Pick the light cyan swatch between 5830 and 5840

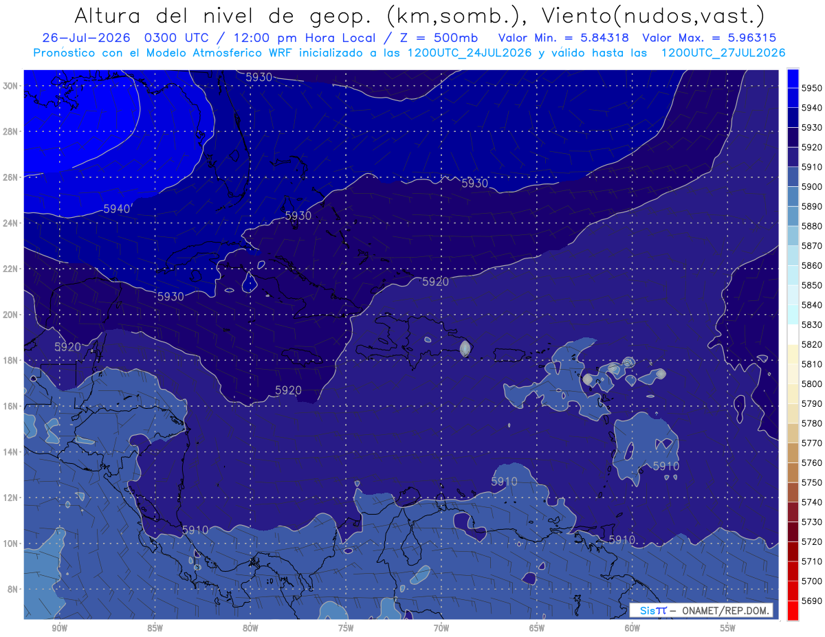point(793,315)
